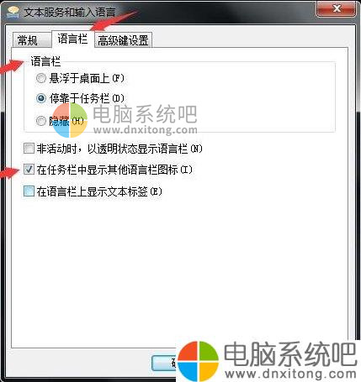This screenshot has width=361, height=382.
Task: Click the 文本服务和输入语言 title bar text
Action: 70,13
